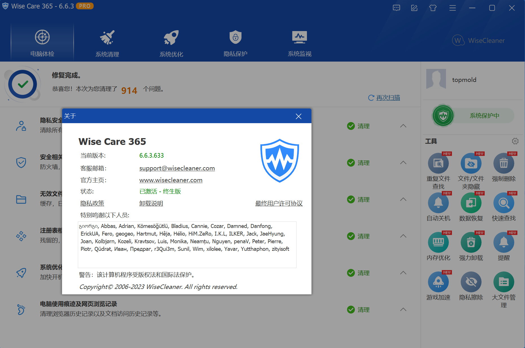Click 清理 status in 无效文件 row
This screenshot has height=348, width=525.
(358, 199)
